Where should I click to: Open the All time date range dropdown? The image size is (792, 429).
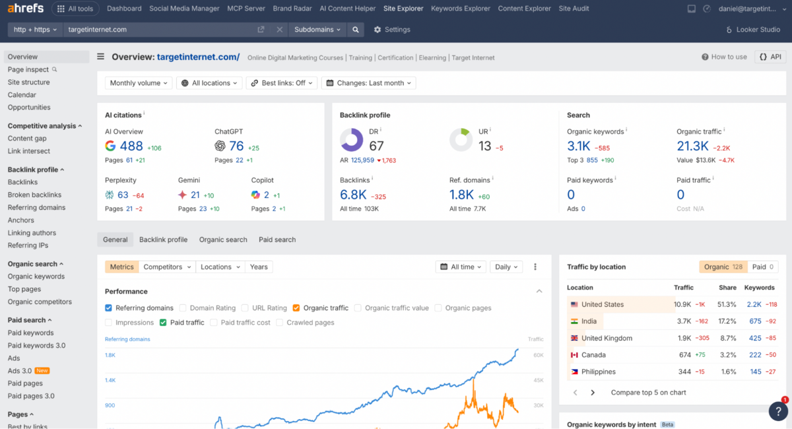461,267
